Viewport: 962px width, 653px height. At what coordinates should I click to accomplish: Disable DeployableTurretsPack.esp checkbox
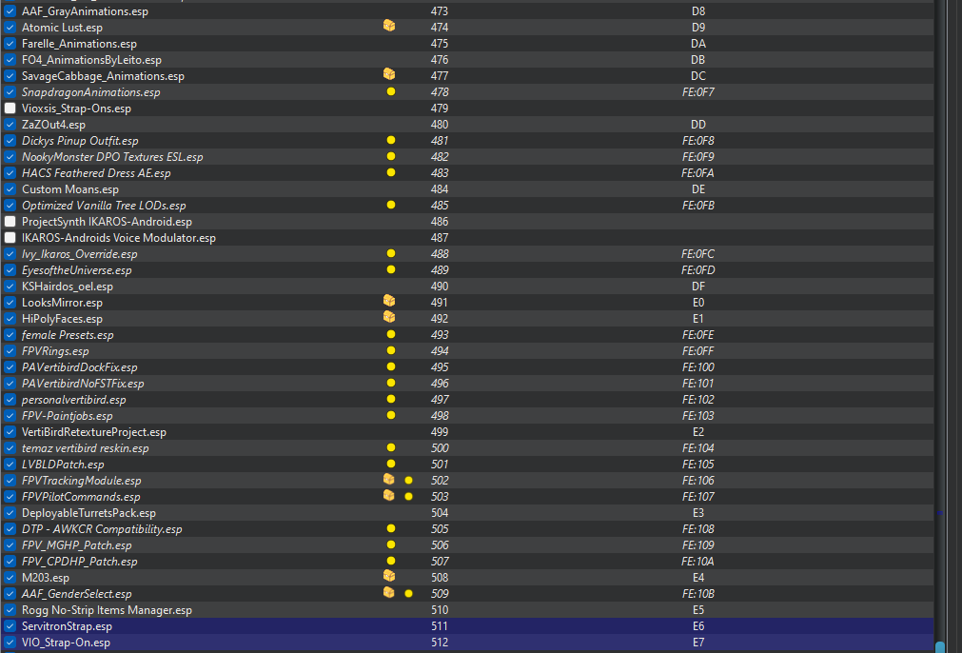10,513
